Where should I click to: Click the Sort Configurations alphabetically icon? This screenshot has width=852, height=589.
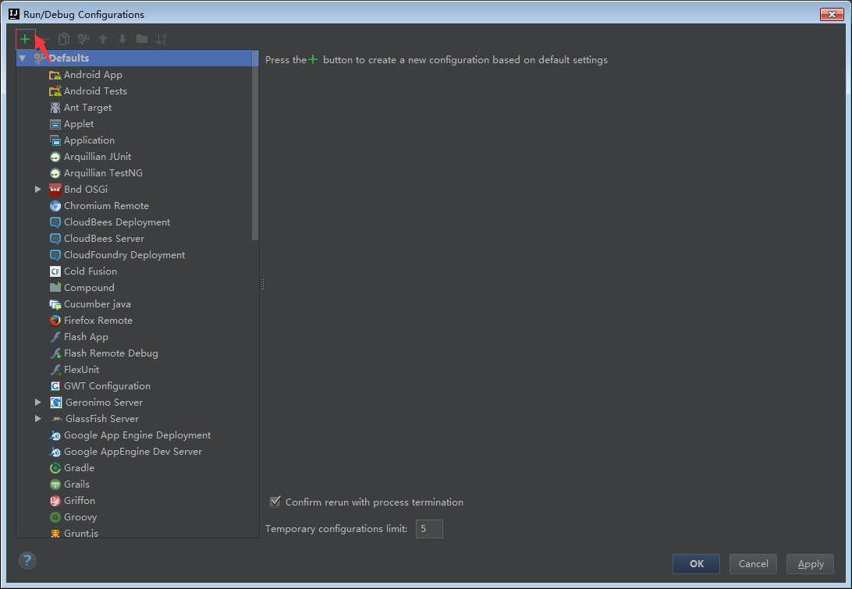pos(162,38)
